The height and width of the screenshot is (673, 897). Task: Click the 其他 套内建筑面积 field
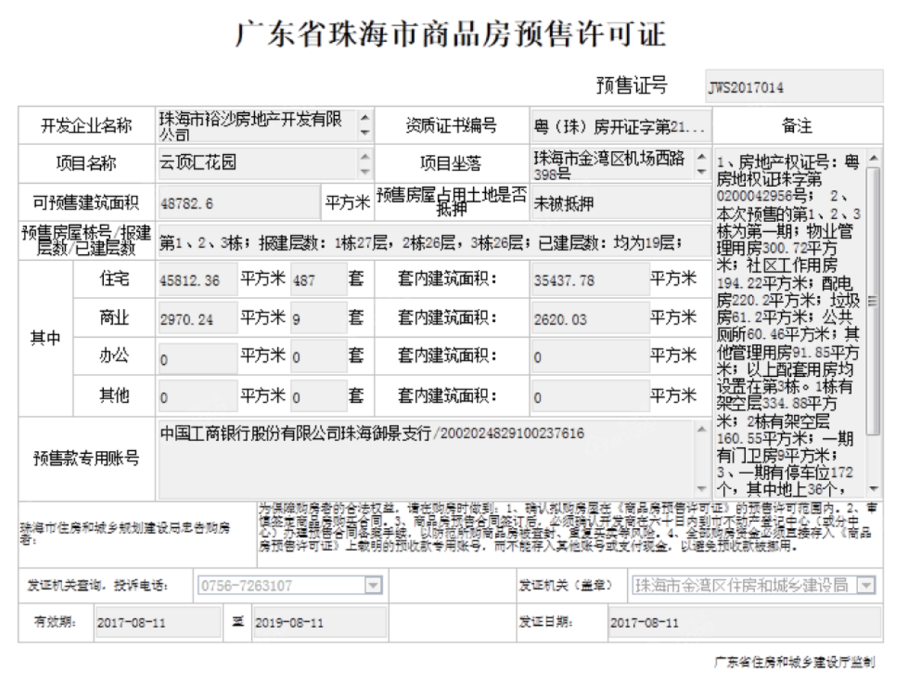pyautogui.click(x=590, y=398)
